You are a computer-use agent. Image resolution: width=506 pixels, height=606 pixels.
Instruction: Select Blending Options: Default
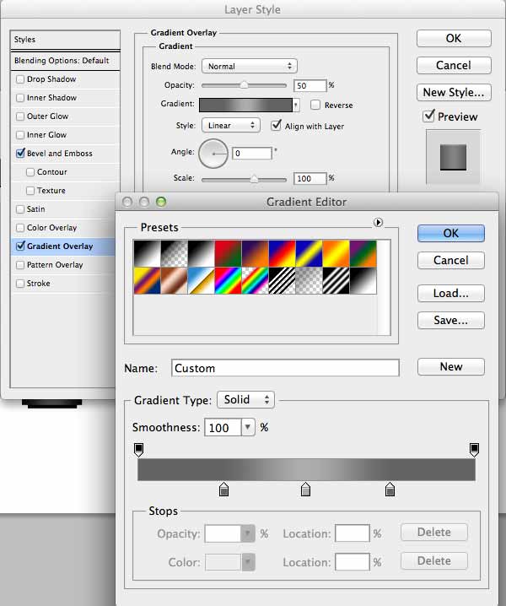[x=65, y=61]
